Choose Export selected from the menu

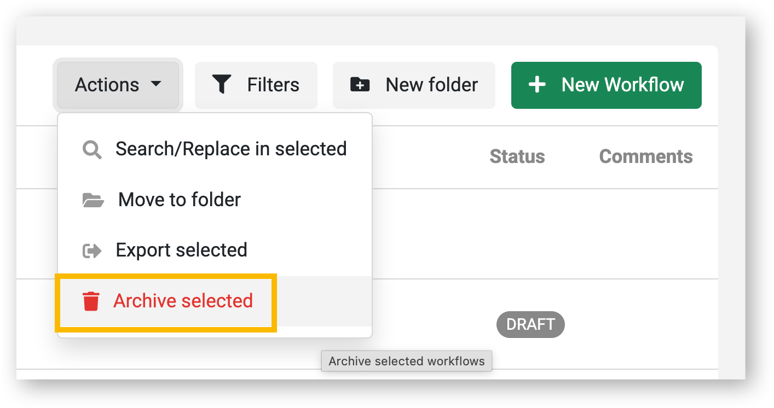point(181,250)
